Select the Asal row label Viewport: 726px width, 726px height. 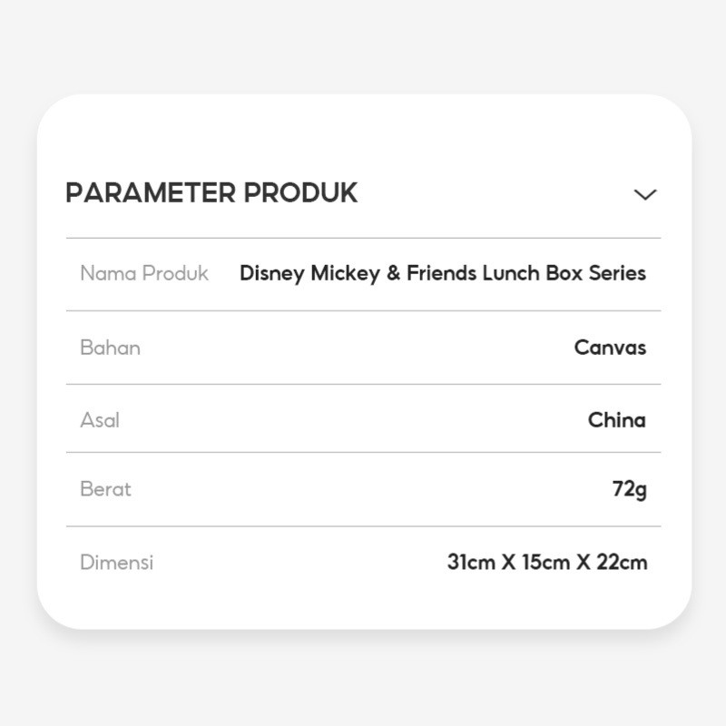[100, 420]
